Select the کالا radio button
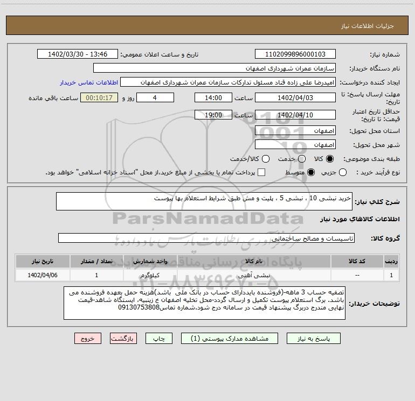The height and width of the screenshot is (401, 415). pos(330,159)
